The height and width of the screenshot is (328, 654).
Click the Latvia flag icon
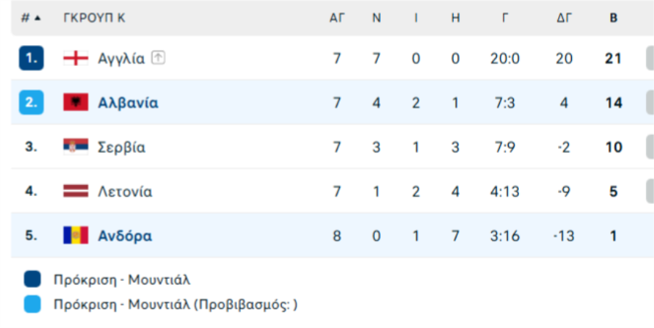[x=76, y=192]
